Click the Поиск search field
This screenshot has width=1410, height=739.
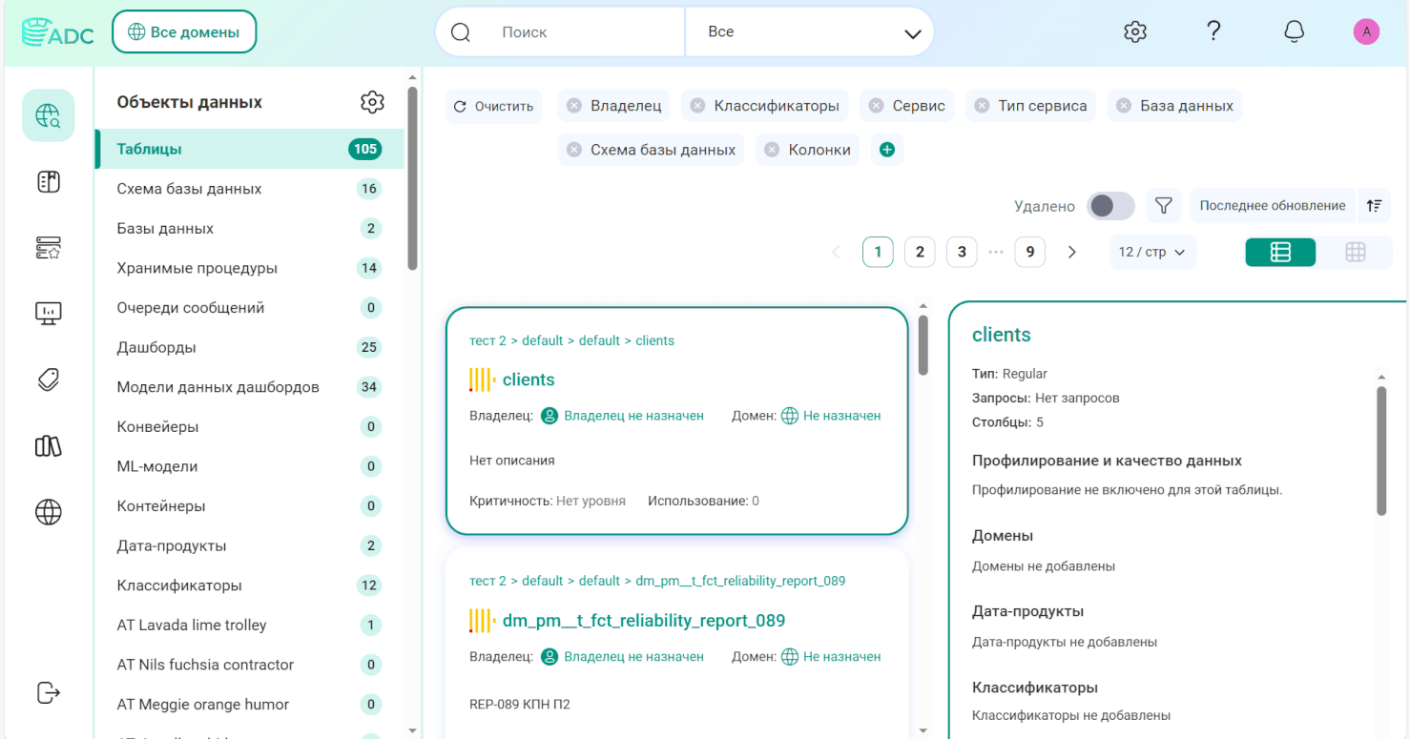587,32
